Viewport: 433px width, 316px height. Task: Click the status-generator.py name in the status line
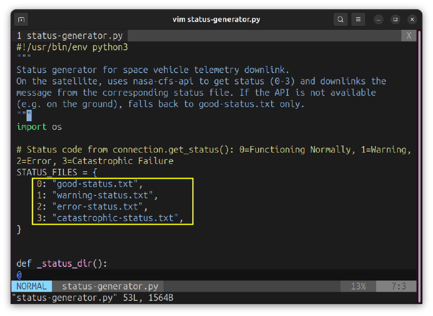pos(110,286)
